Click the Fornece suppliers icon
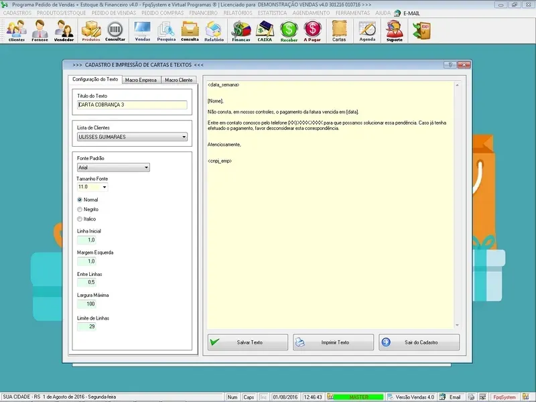 click(x=40, y=30)
